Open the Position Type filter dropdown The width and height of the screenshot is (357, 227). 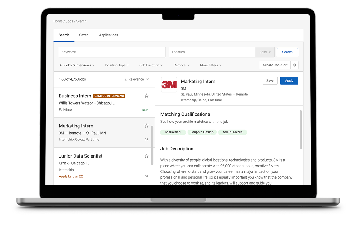click(117, 65)
